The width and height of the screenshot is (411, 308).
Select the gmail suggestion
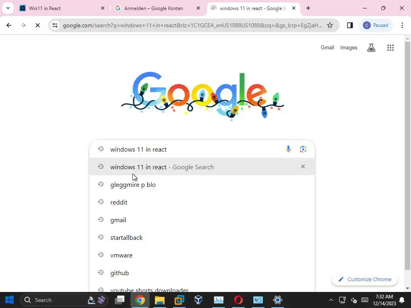point(202,220)
